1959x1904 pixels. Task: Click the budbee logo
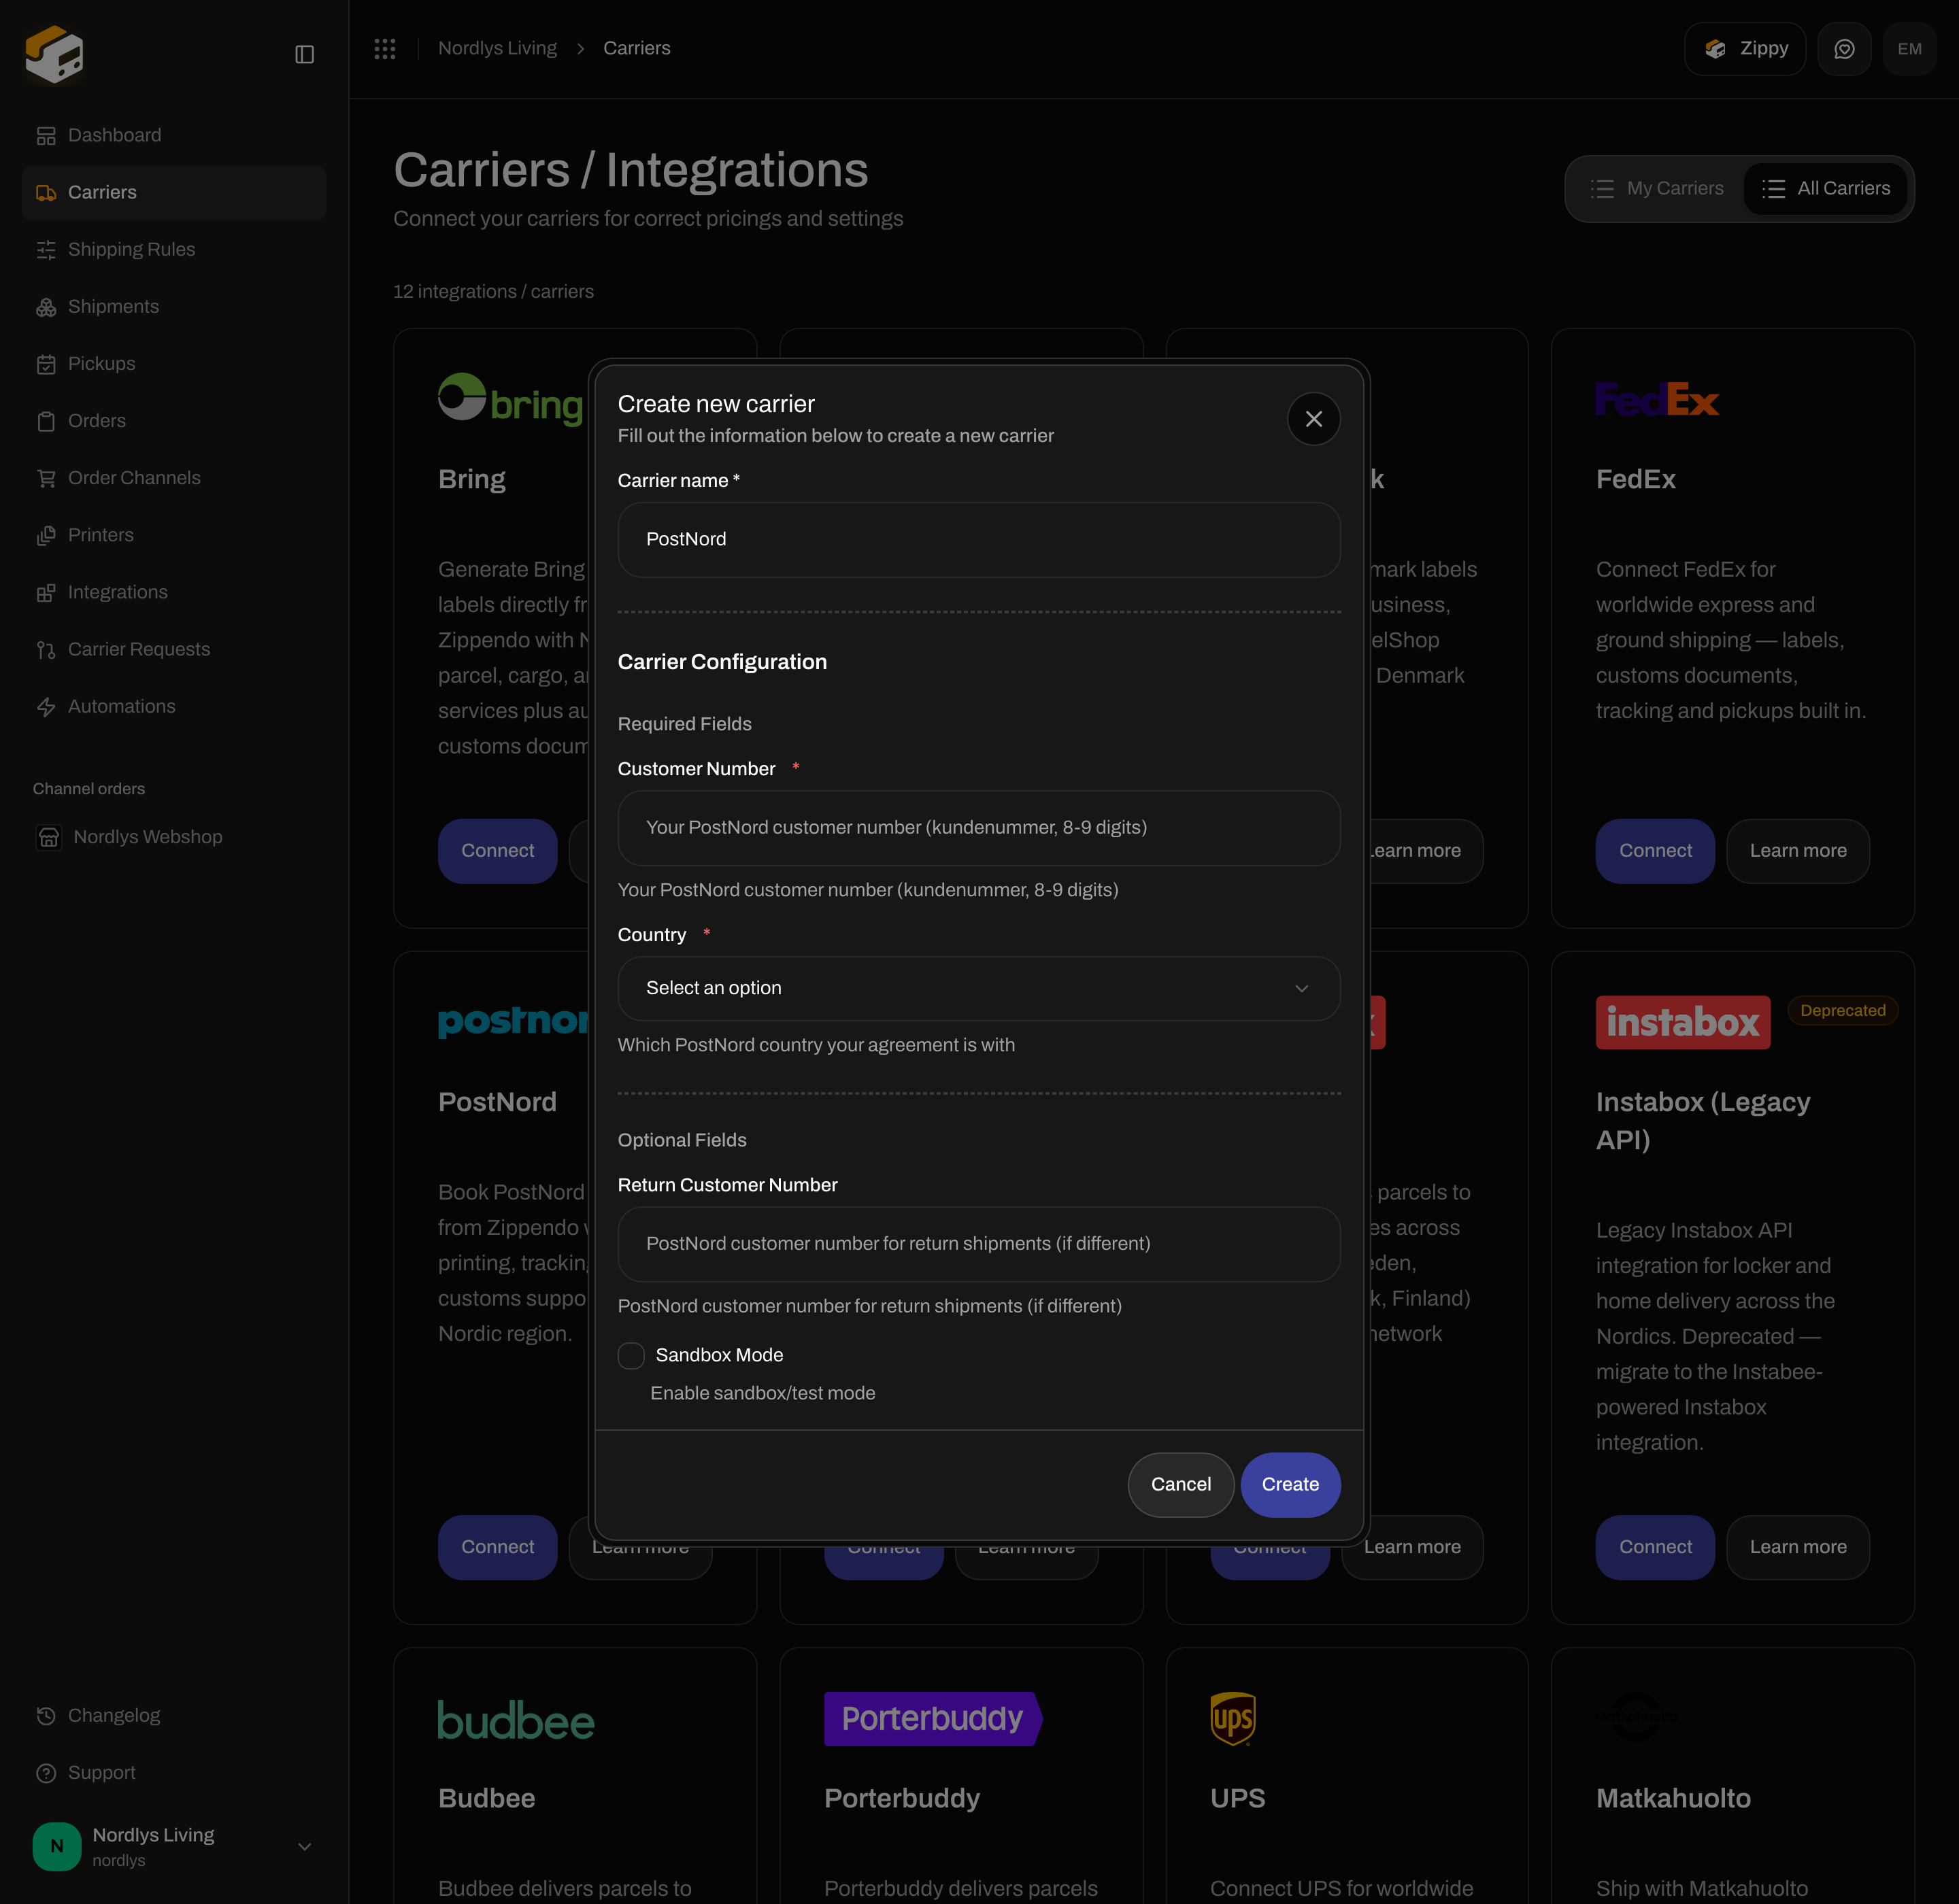[x=516, y=1720]
